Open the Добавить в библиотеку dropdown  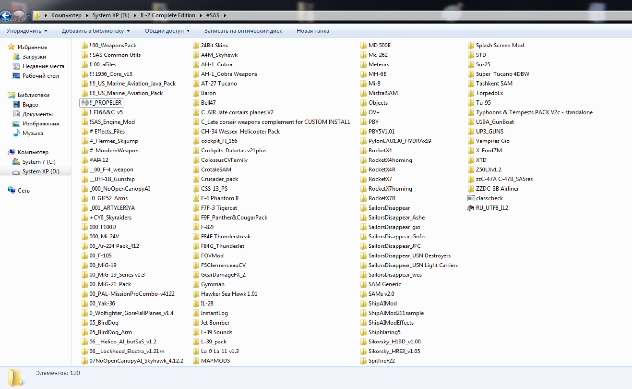pos(96,31)
